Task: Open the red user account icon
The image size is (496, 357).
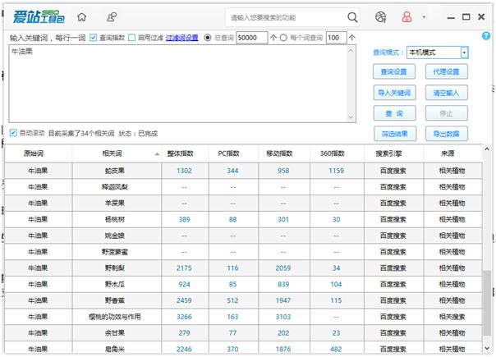Action: [406, 16]
